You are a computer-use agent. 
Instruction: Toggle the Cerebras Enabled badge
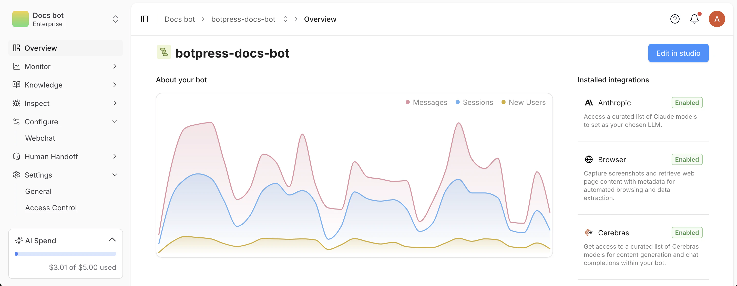coord(687,232)
